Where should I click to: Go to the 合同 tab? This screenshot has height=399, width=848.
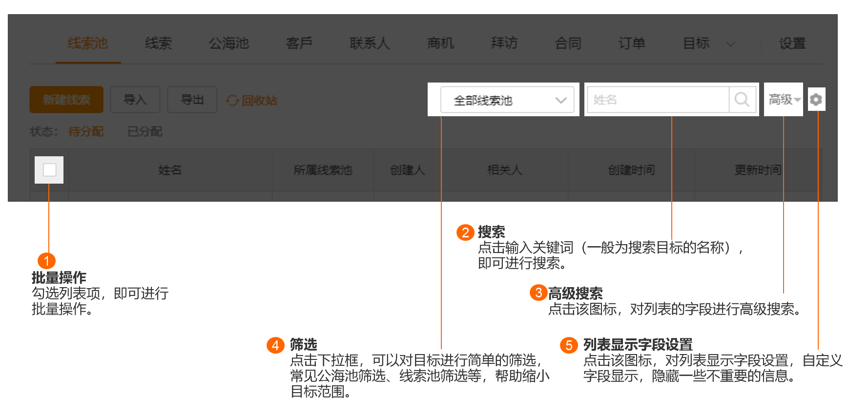568,43
